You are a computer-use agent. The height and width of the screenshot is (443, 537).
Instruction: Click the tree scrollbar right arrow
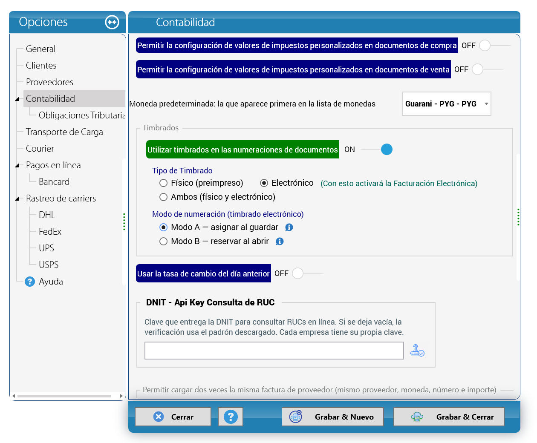[x=121, y=396]
